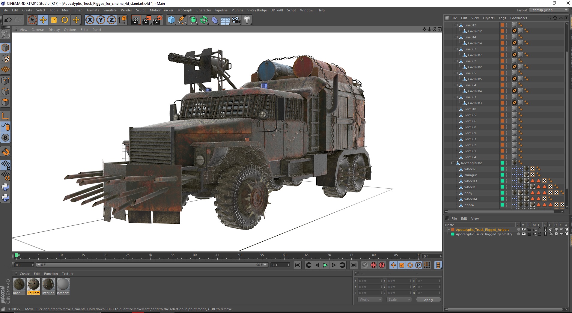
Task: Select the Apocalyptic_Truck_Rigged_geometry layer
Action: pos(484,234)
